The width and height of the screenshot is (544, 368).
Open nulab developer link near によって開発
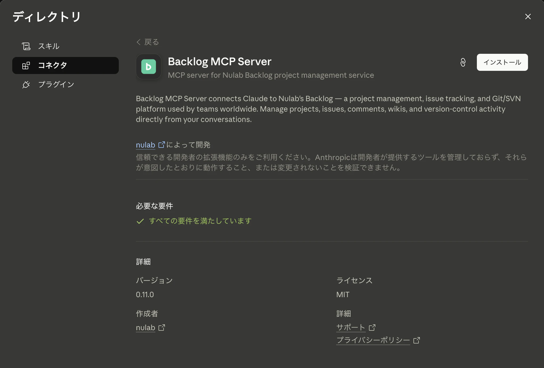click(x=145, y=145)
